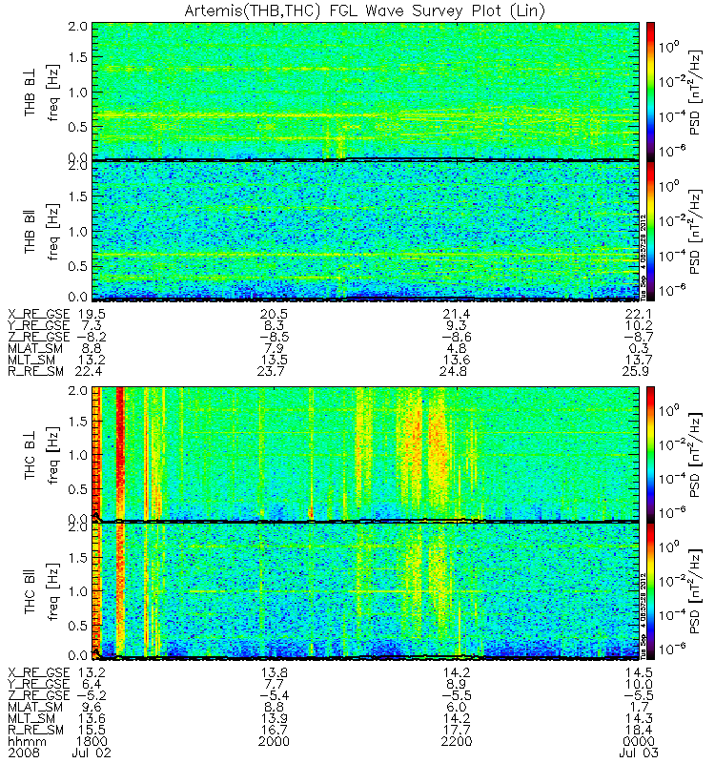Click the 'PSD [nT²/Hz]' label of THC B∥ color bar

click(x=696, y=591)
